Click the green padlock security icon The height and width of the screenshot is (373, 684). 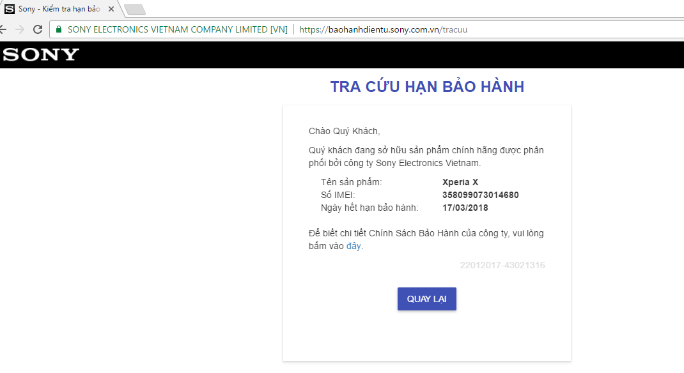click(59, 29)
